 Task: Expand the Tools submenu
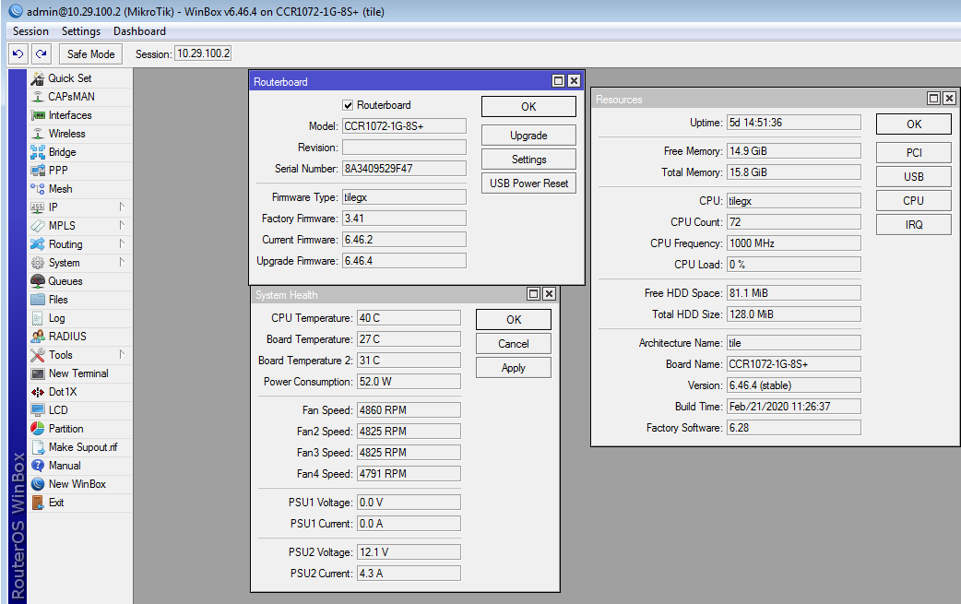pos(121,355)
